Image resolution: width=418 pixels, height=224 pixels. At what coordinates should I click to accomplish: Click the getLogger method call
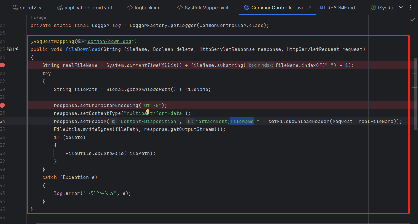pos(184,25)
